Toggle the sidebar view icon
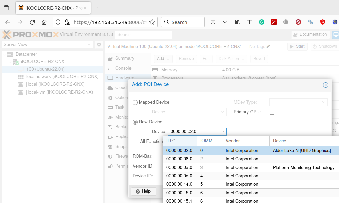 point(249,22)
